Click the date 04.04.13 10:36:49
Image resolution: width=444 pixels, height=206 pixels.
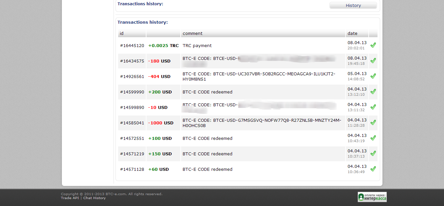coord(357,169)
